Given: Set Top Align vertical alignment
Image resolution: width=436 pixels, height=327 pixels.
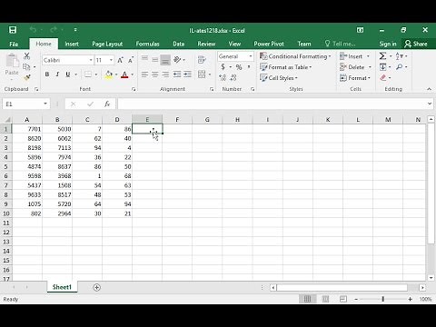Looking at the screenshot, I should tap(144, 59).
